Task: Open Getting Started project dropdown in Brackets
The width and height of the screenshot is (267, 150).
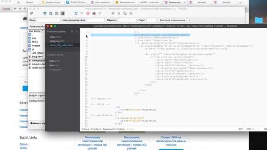Action: click(x=56, y=55)
